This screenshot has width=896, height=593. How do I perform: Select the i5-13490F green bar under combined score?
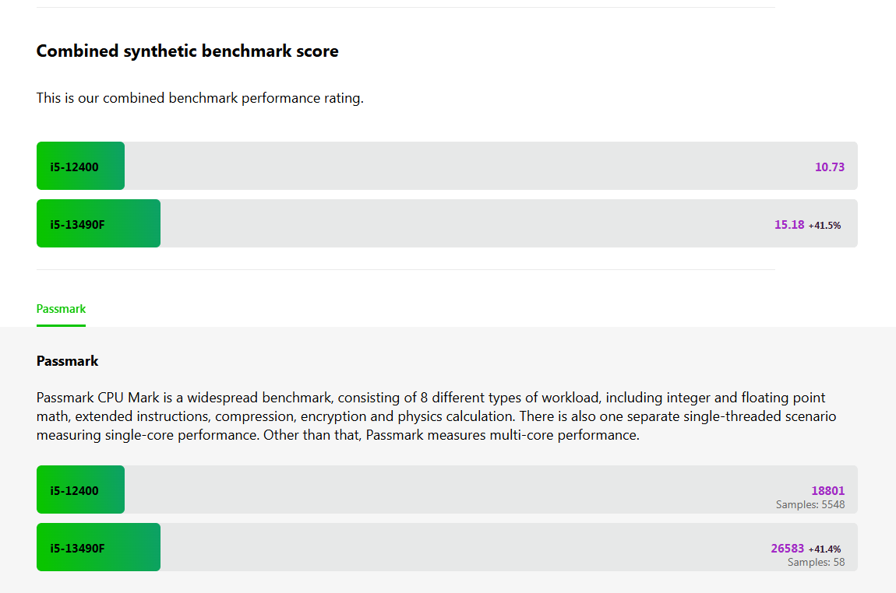[x=98, y=224]
